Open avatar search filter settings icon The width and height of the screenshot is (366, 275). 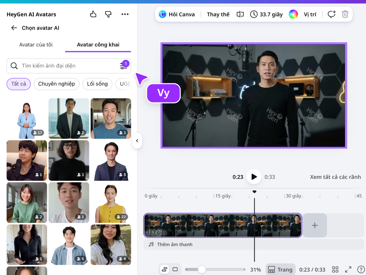pyautogui.click(x=123, y=66)
